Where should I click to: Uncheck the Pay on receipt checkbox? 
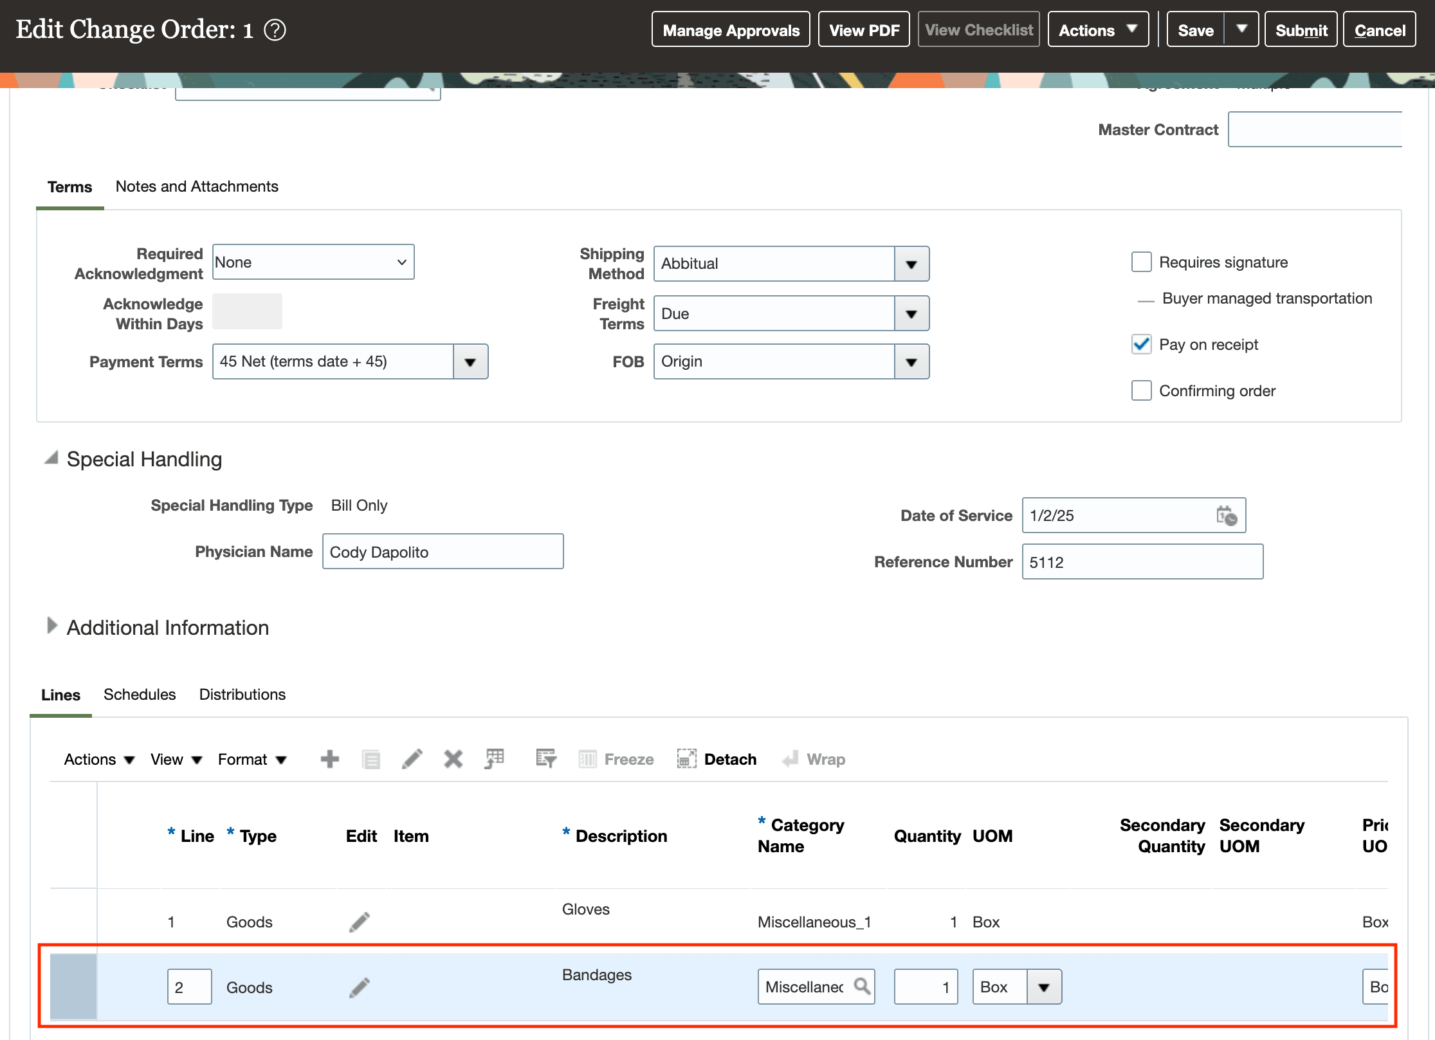pyautogui.click(x=1141, y=345)
